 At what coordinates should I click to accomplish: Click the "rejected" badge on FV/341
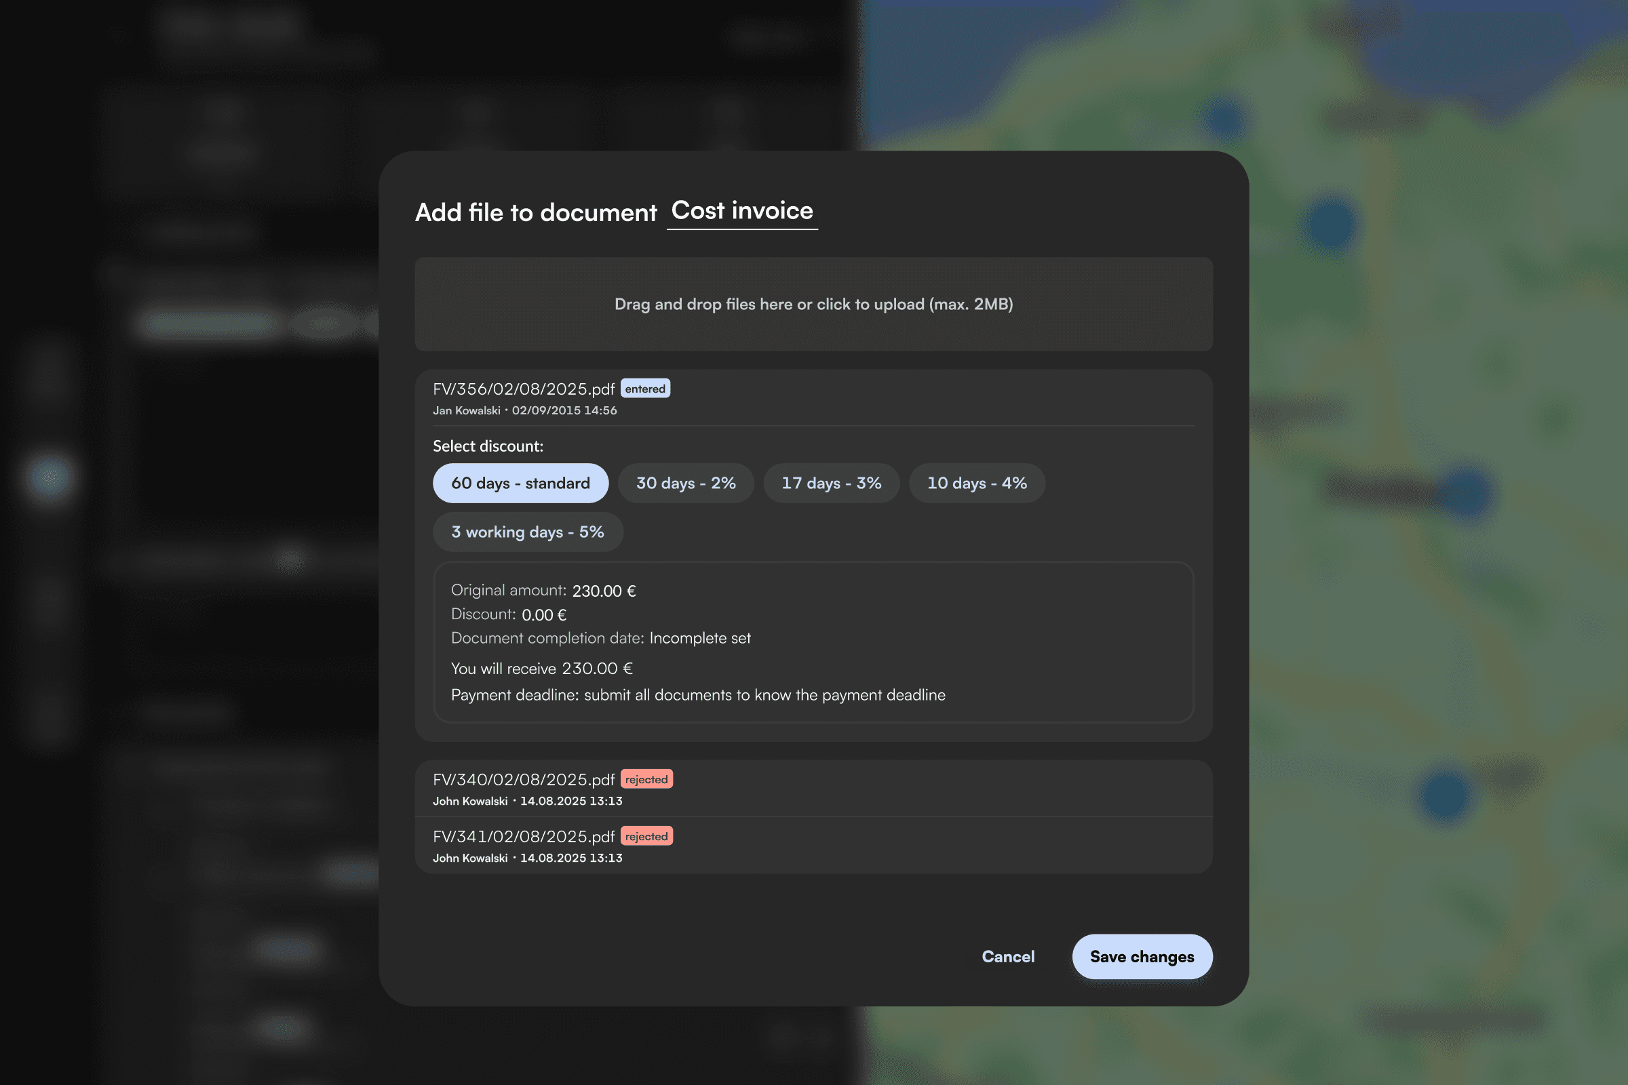646,836
